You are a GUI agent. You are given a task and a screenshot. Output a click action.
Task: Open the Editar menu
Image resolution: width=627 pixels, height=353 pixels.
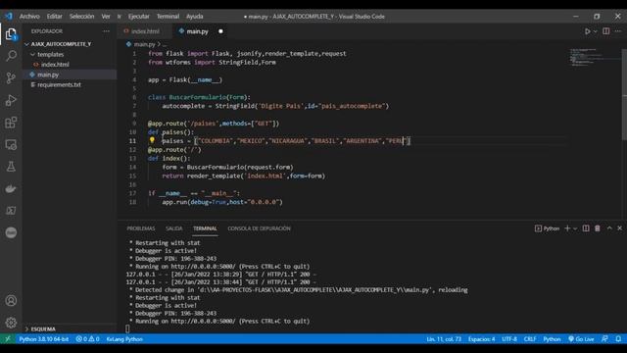point(55,17)
